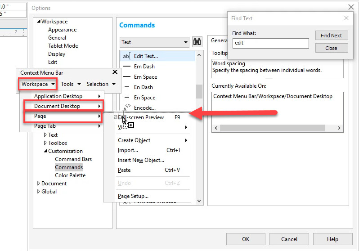Click the commands list scroll down arrow
359x251 pixels.
point(199,201)
